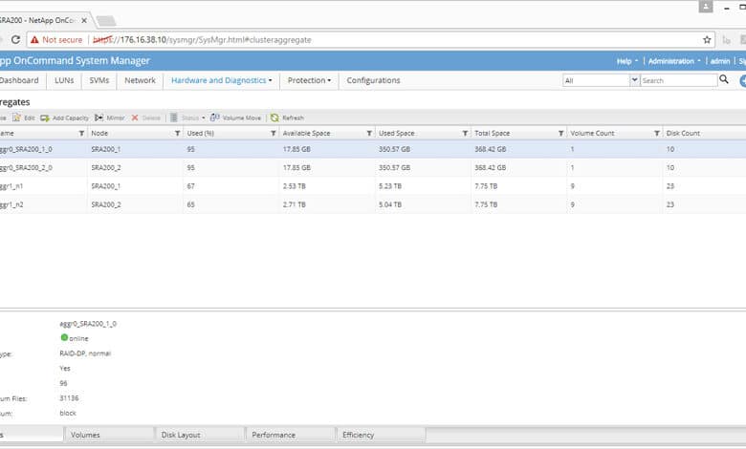Open the Configurations tab
746x449 pixels.
pos(373,80)
